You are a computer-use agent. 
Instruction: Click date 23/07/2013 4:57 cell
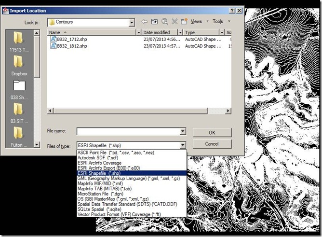[x=162, y=46]
